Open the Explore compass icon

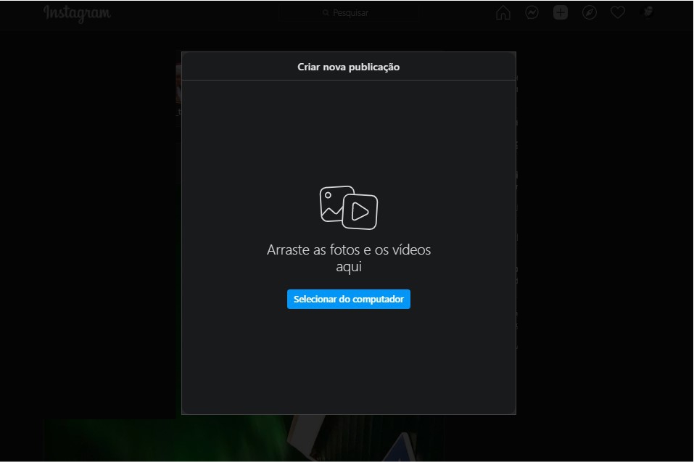coord(589,12)
